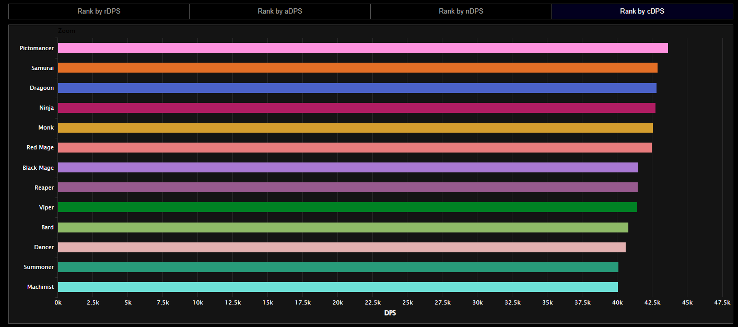
Task: Switch to the Rank by nDPS tab
Action: [x=461, y=11]
